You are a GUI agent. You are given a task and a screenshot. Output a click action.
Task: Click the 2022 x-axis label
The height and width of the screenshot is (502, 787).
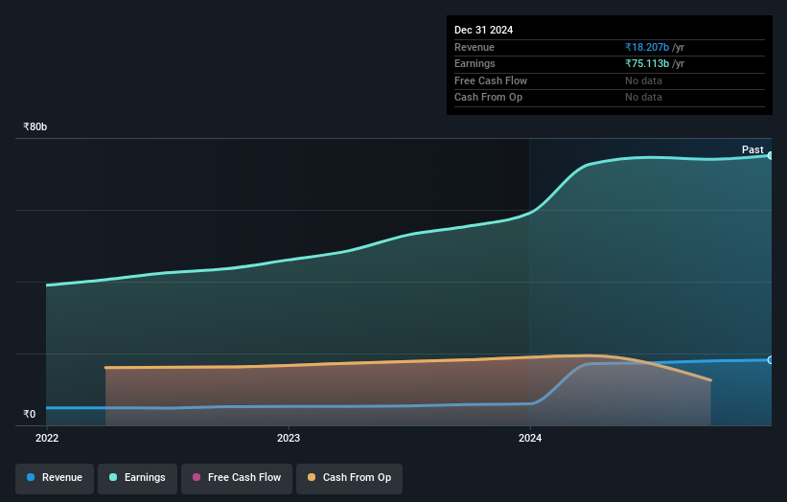[47, 438]
